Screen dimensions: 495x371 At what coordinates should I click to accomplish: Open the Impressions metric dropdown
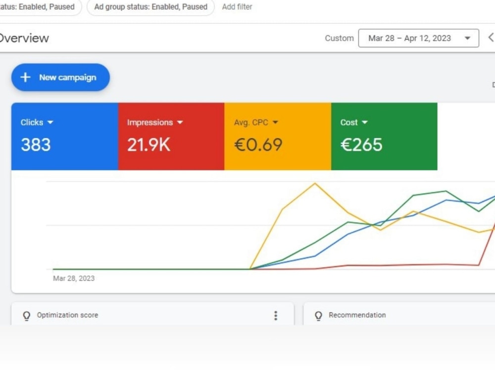click(155, 122)
